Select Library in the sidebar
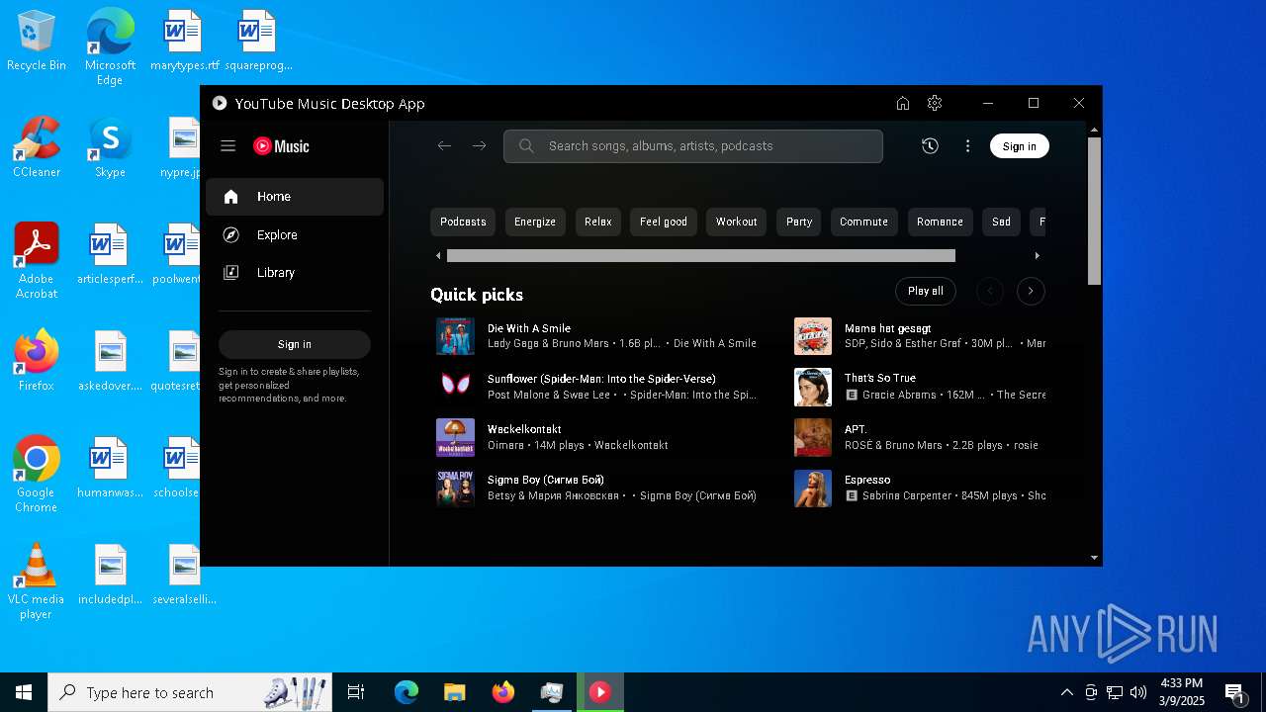The width and height of the screenshot is (1266, 712). (295, 272)
